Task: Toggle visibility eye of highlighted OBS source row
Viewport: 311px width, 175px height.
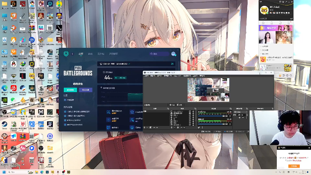Action: (x=190, y=113)
